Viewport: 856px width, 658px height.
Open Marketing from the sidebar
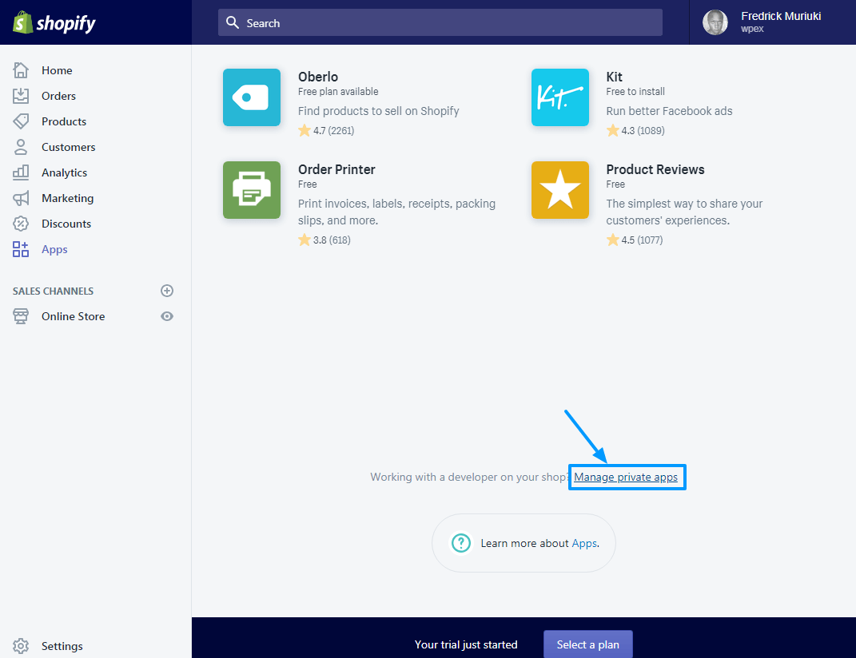click(x=67, y=198)
